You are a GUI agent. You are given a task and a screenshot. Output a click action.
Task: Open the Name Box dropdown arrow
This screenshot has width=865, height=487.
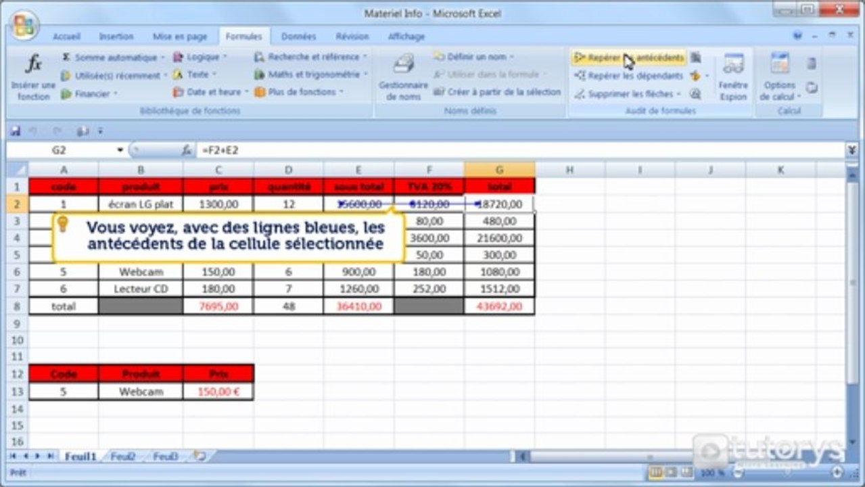[120, 150]
